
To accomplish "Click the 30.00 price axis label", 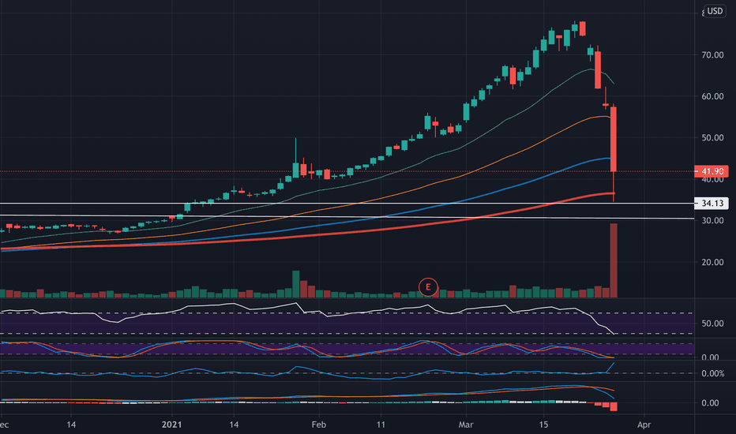I will coord(712,220).
